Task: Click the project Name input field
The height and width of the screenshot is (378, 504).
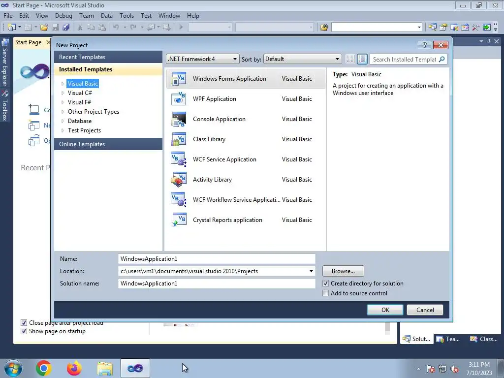Action: click(x=217, y=259)
